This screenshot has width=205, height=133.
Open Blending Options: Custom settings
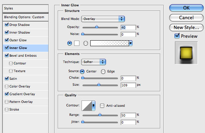pyautogui.click(x=26, y=17)
